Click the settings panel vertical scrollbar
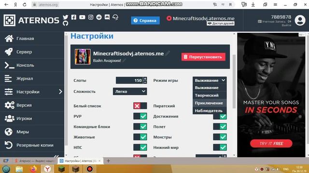Viewport: 309px width, 173px height. pos(234,81)
